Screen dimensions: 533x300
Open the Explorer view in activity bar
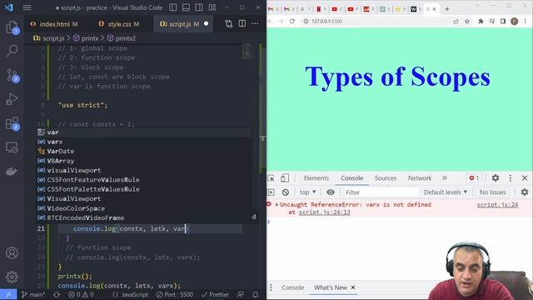(12, 27)
